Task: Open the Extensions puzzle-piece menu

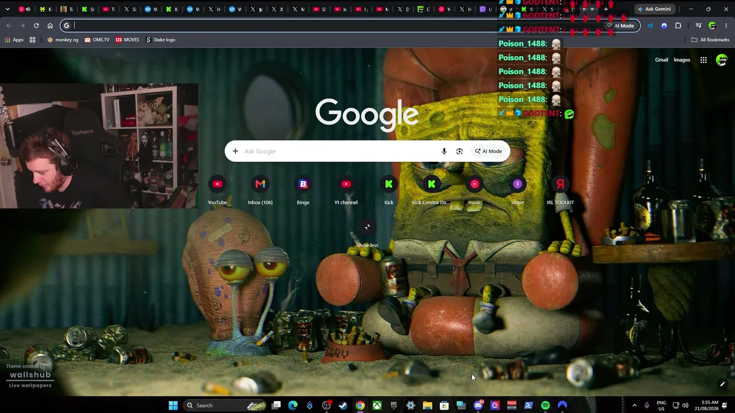Action: (678, 25)
